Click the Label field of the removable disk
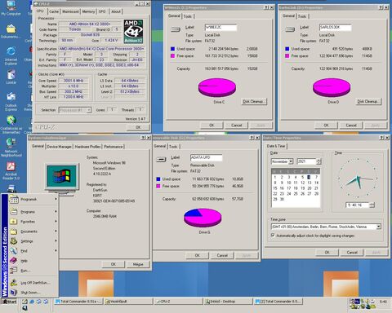392x313 pixels. click(206, 157)
